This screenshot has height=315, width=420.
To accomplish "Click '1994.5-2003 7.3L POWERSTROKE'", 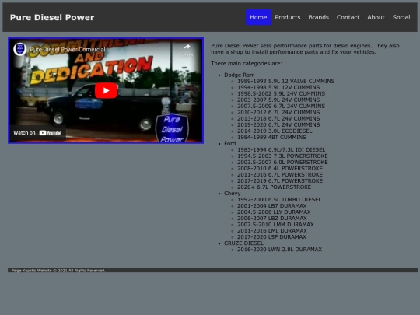I will pyautogui.click(x=282, y=156).
